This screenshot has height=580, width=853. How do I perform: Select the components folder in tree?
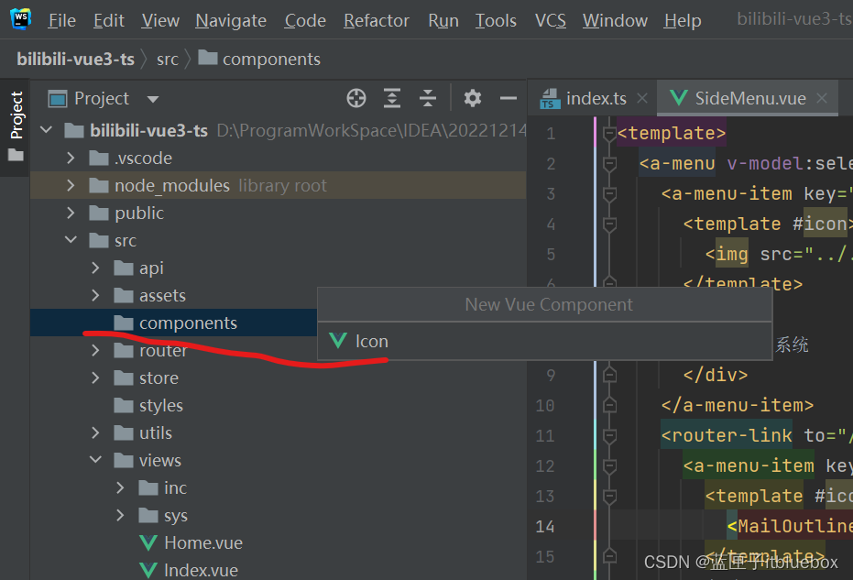pyautogui.click(x=173, y=323)
